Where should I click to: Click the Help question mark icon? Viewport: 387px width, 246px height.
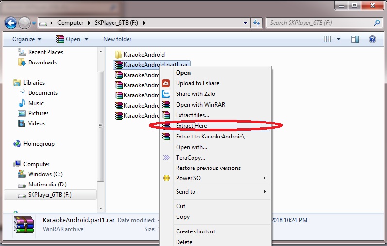tap(372, 39)
